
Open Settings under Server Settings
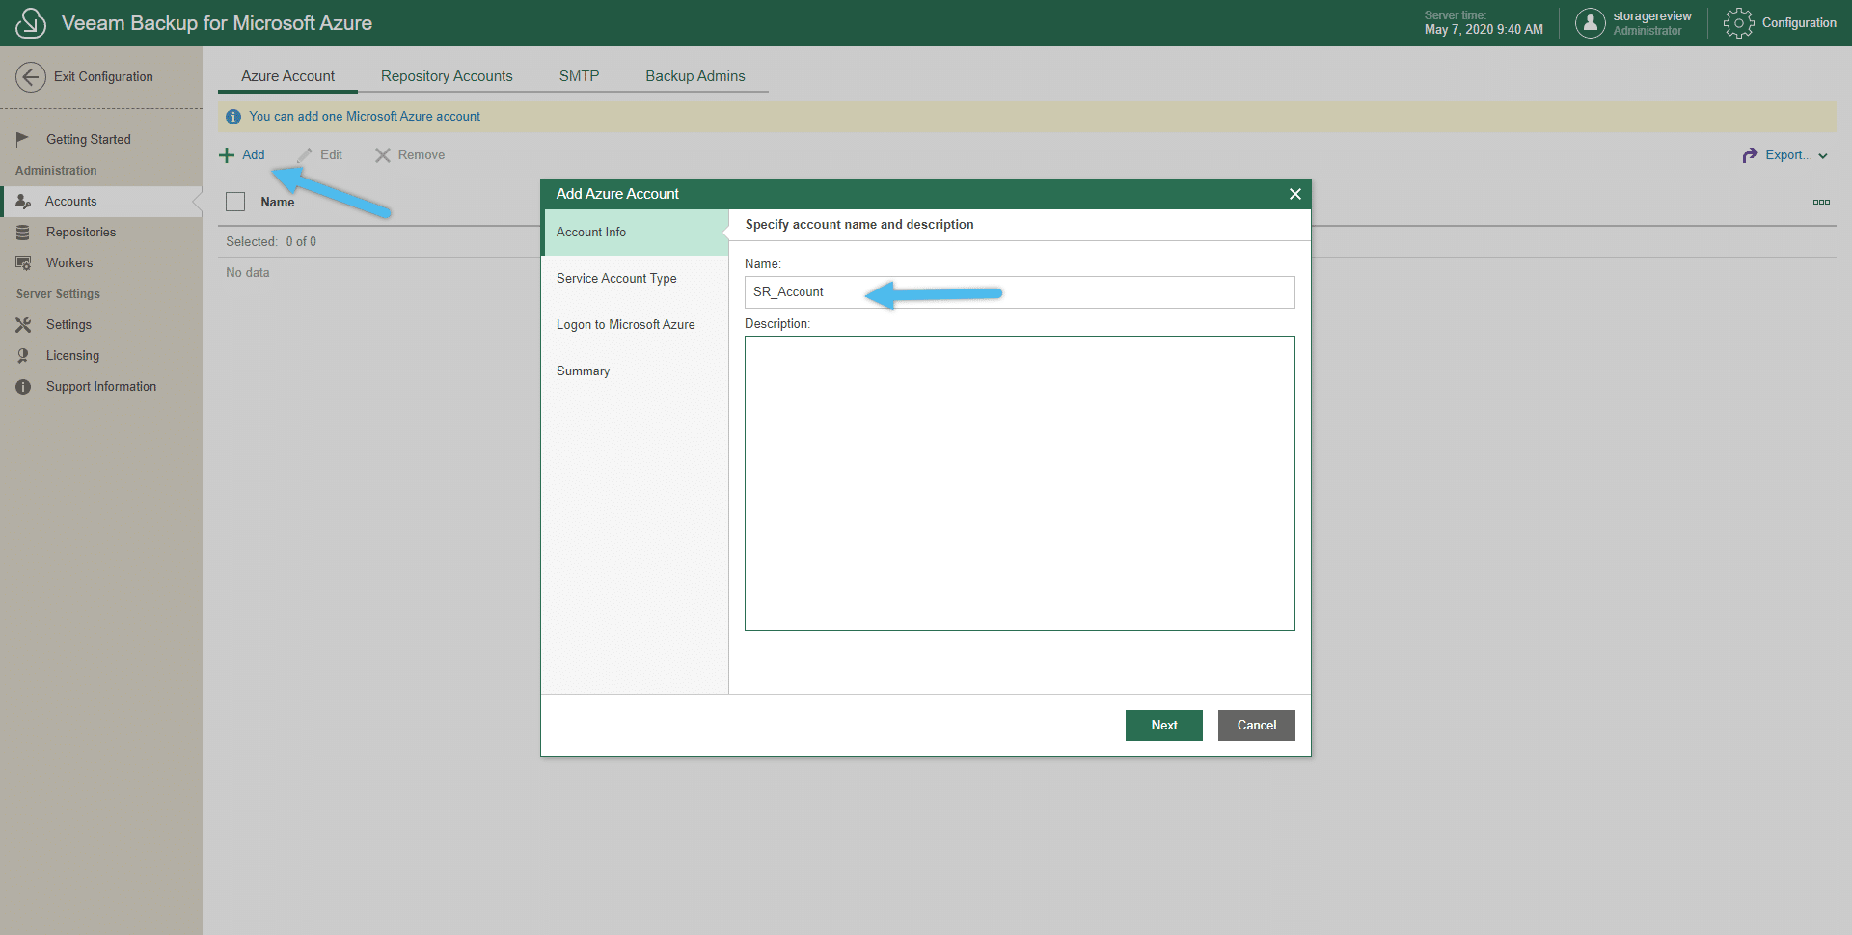click(101, 325)
